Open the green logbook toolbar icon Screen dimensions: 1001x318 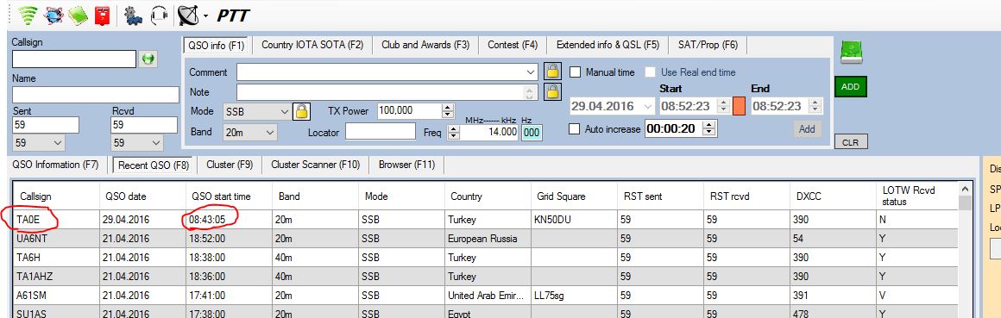78,15
